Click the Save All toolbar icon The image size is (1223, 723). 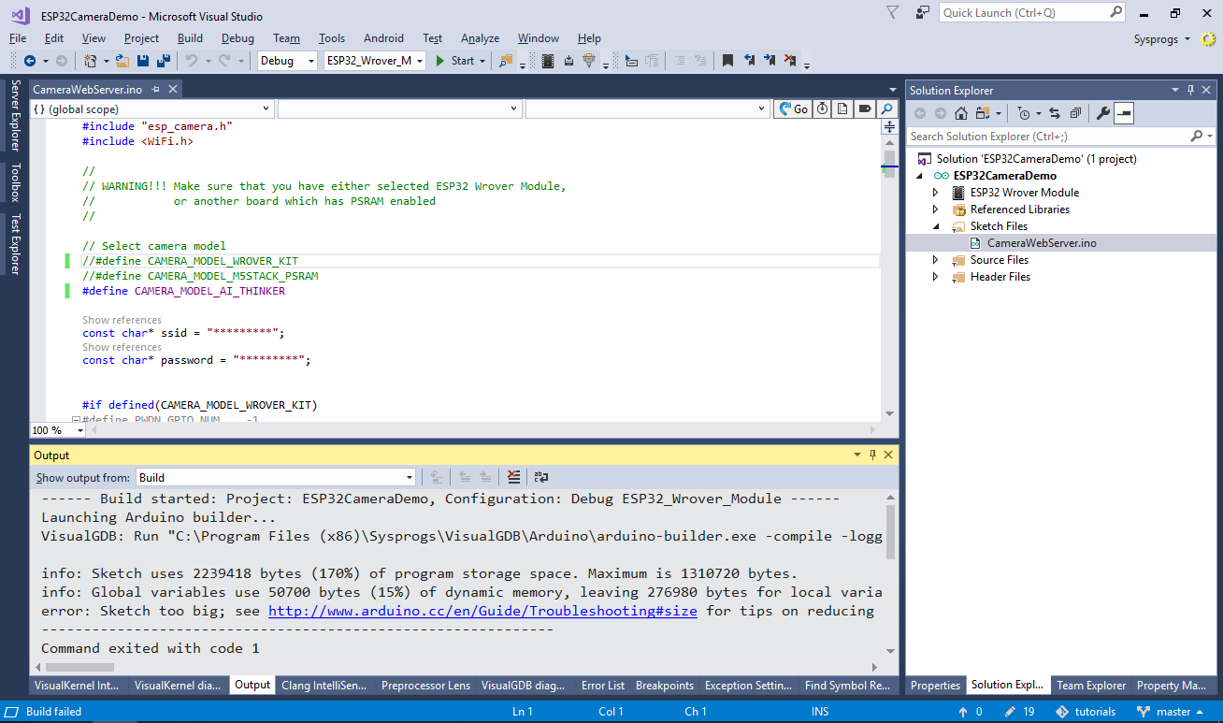coord(163,61)
